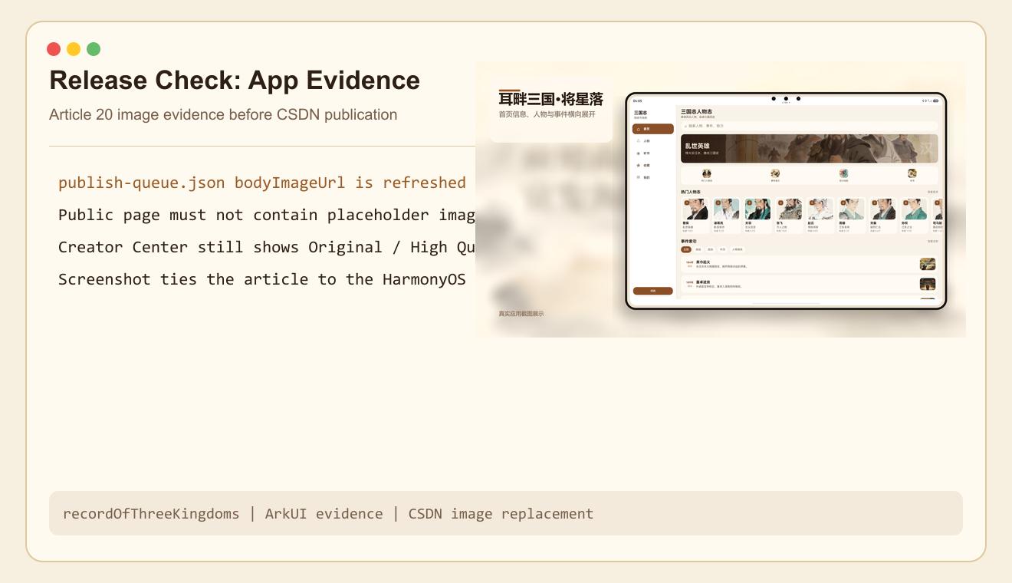
Task: Click the battery icon on the tablet status bar
Action: tap(936, 100)
